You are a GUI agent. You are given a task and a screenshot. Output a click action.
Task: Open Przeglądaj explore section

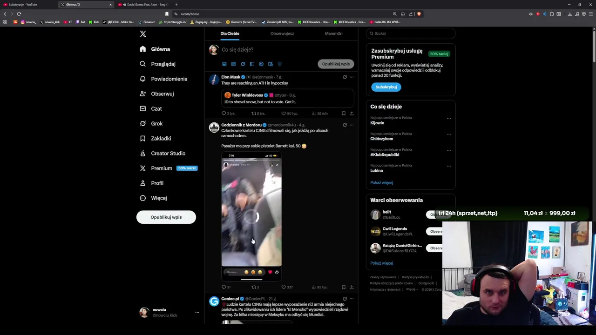coord(158,64)
